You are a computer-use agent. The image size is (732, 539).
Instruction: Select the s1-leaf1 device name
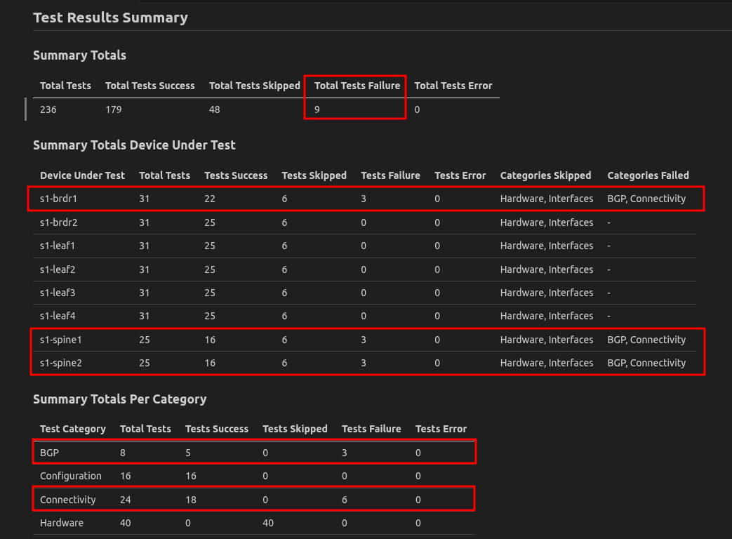[x=58, y=246]
